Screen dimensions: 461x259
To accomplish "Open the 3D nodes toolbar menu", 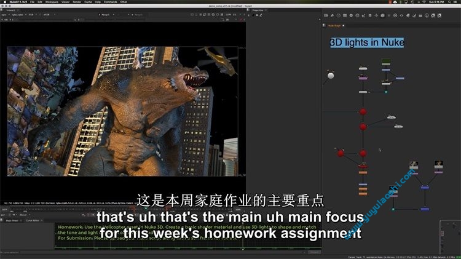I will tap(382, 15).
